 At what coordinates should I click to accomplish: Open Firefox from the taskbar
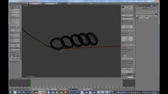click(32, 92)
